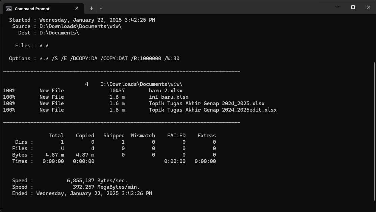Screen dimensions: 376x212
Task: Click the /DCOPY:DA option text
Action: (84, 58)
